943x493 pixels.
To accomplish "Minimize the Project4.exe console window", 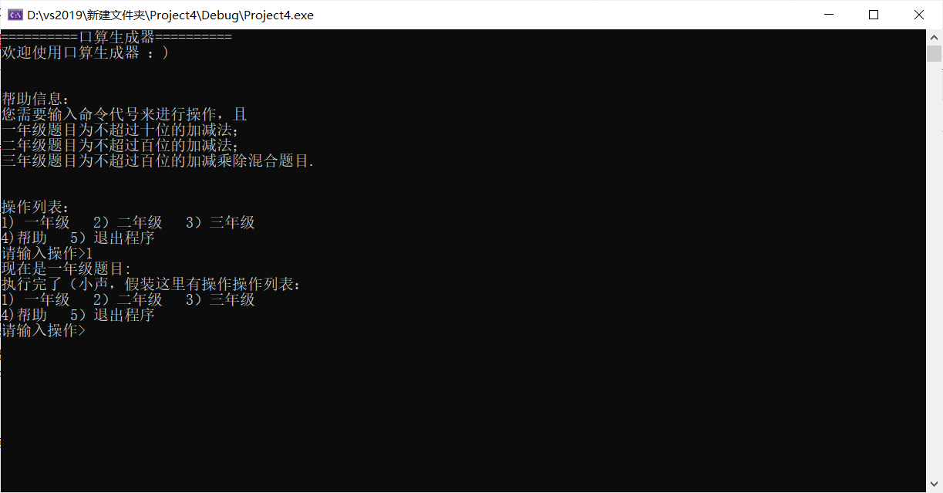I will point(829,15).
